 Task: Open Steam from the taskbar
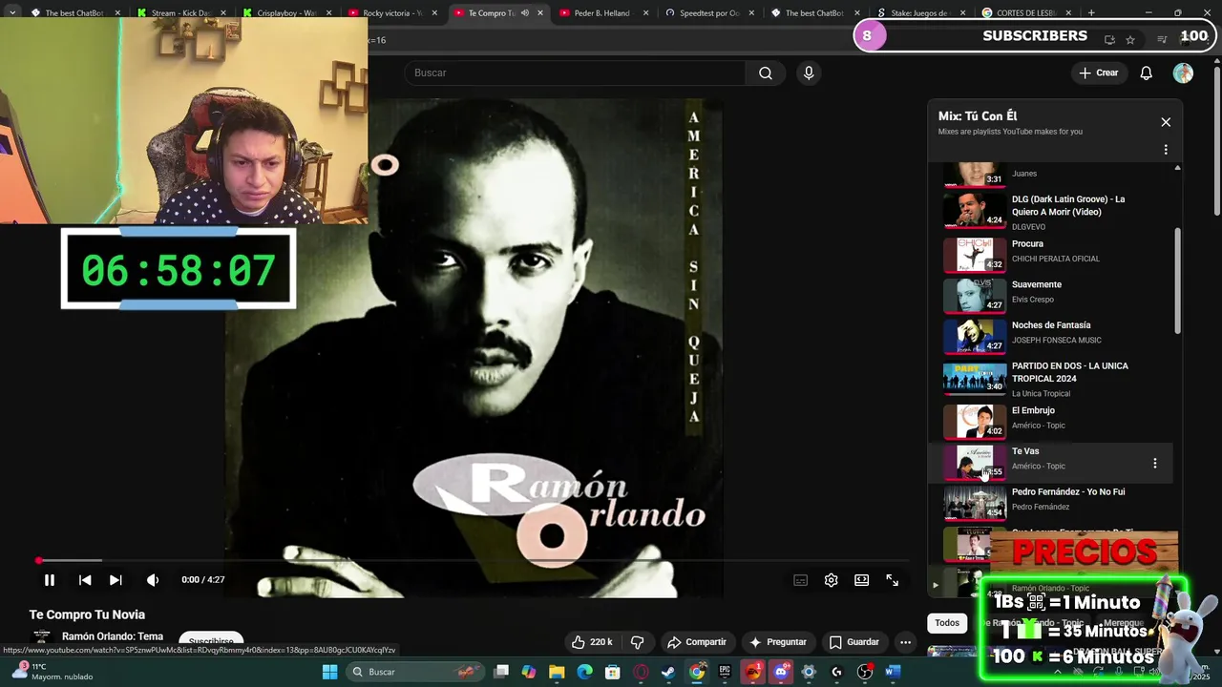[668, 672]
